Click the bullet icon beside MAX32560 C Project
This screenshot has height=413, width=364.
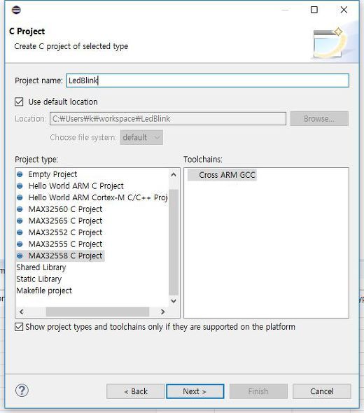click(x=20, y=209)
